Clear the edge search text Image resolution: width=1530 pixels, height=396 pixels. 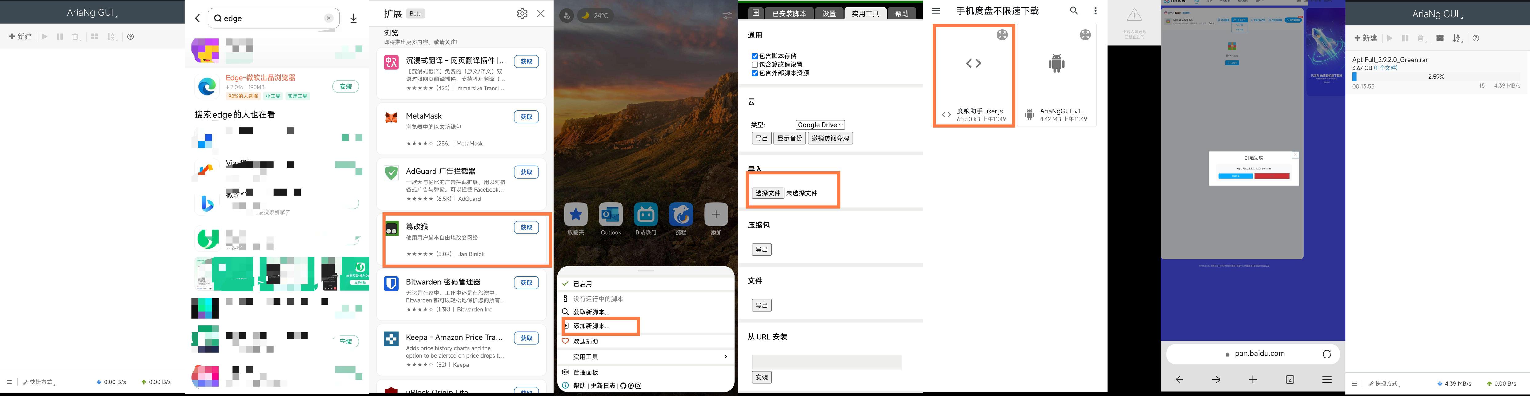(329, 18)
